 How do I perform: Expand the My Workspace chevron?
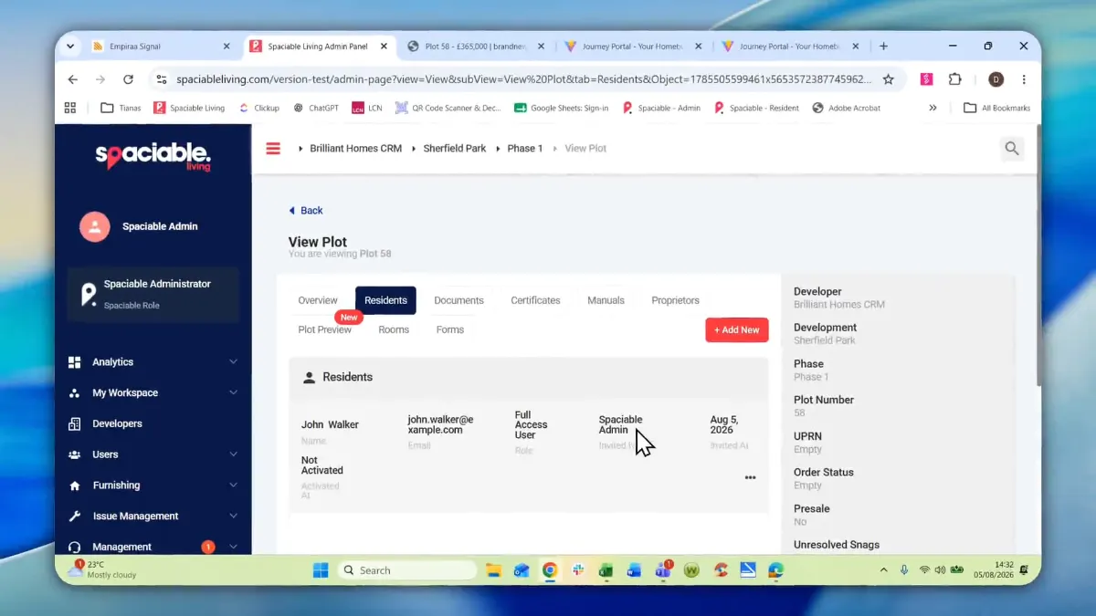tap(233, 393)
